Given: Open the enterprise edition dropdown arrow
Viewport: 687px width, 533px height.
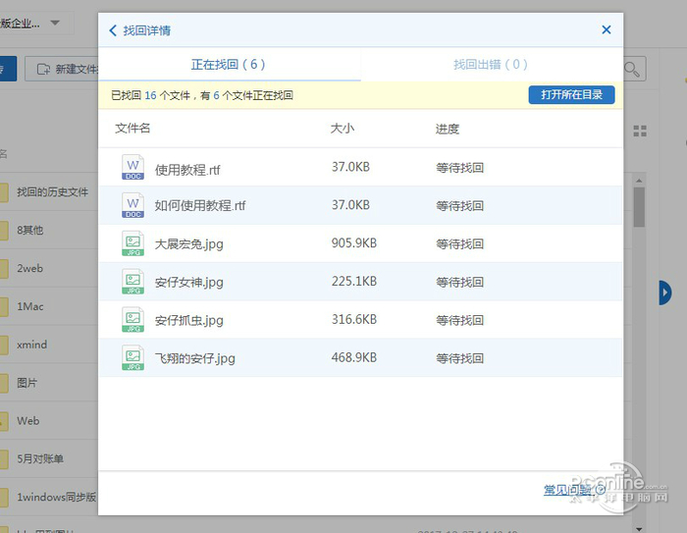Looking at the screenshot, I should pos(54,23).
